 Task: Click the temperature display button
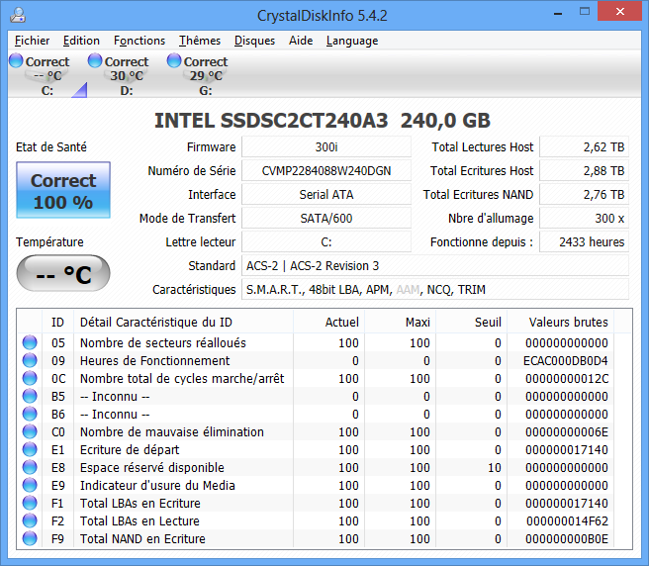click(x=63, y=274)
